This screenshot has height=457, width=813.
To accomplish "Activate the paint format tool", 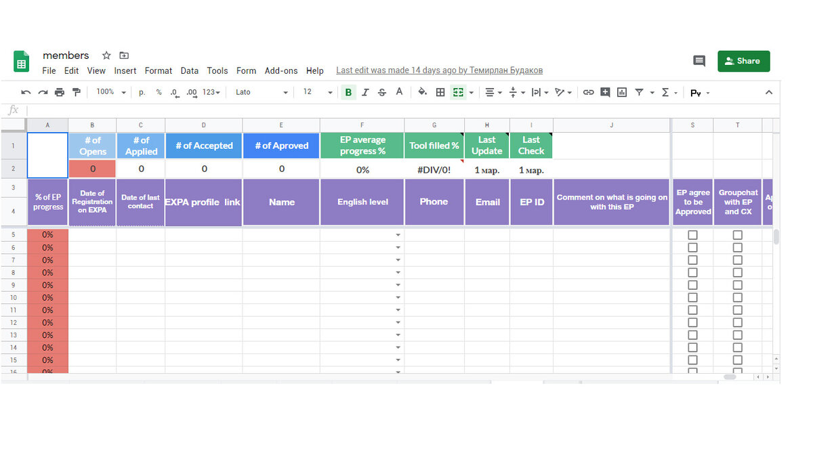I will pyautogui.click(x=76, y=92).
